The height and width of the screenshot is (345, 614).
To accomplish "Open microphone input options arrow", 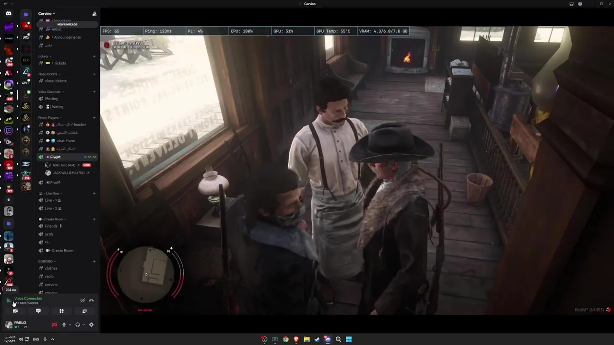I will coord(70,324).
